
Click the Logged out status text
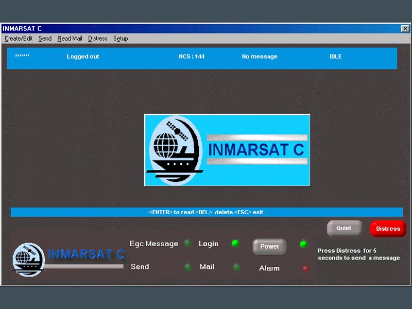point(83,57)
